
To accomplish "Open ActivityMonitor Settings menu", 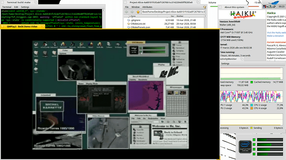I will click(225, 64).
